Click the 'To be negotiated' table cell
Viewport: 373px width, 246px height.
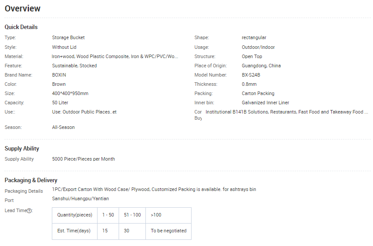(168, 231)
